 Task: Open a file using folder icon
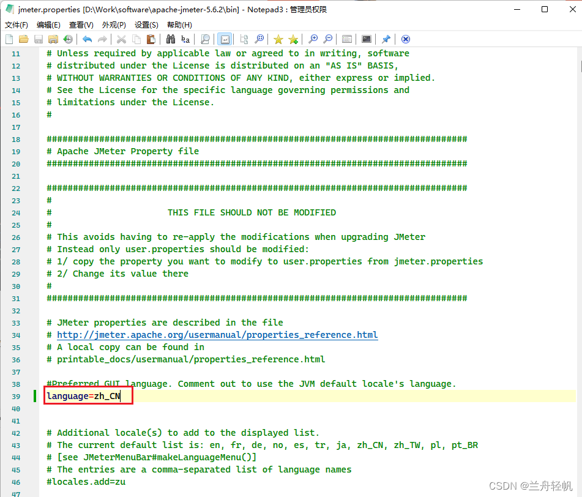pyautogui.click(x=24, y=39)
